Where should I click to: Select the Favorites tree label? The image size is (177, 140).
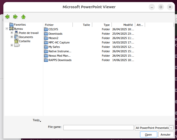[x=20, y=25]
